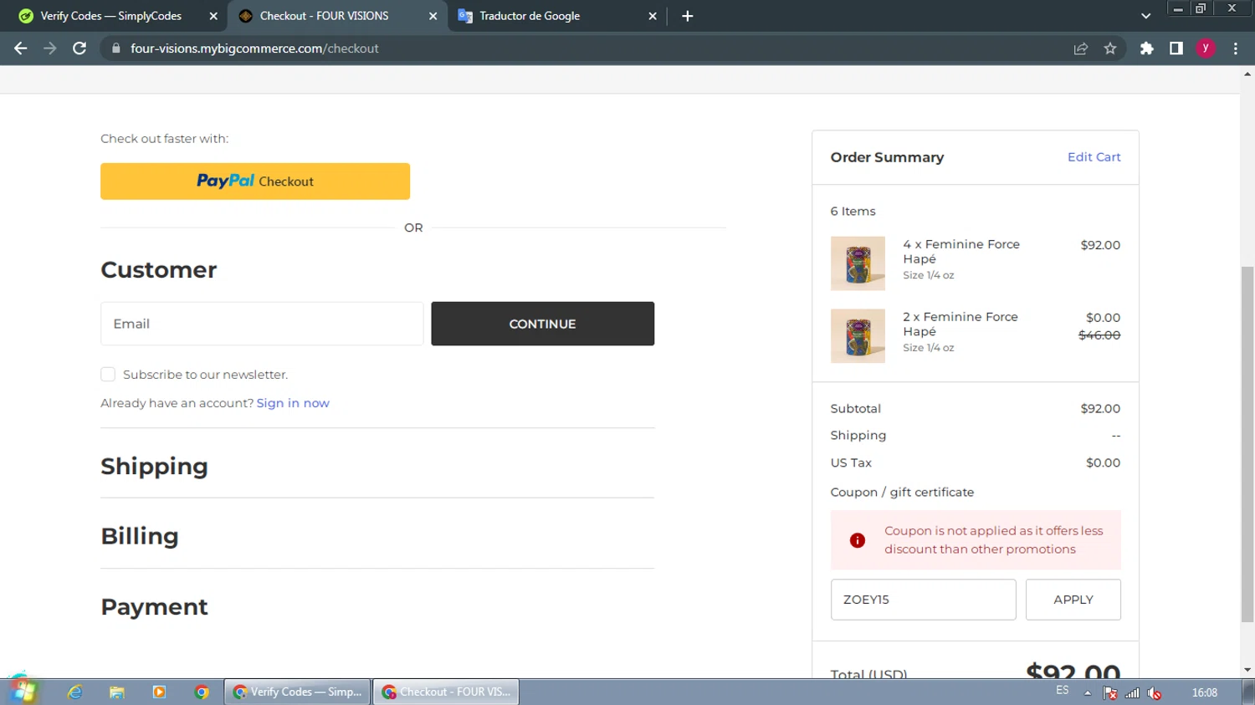Go back to the previous page
1255x705 pixels.
[x=21, y=49]
